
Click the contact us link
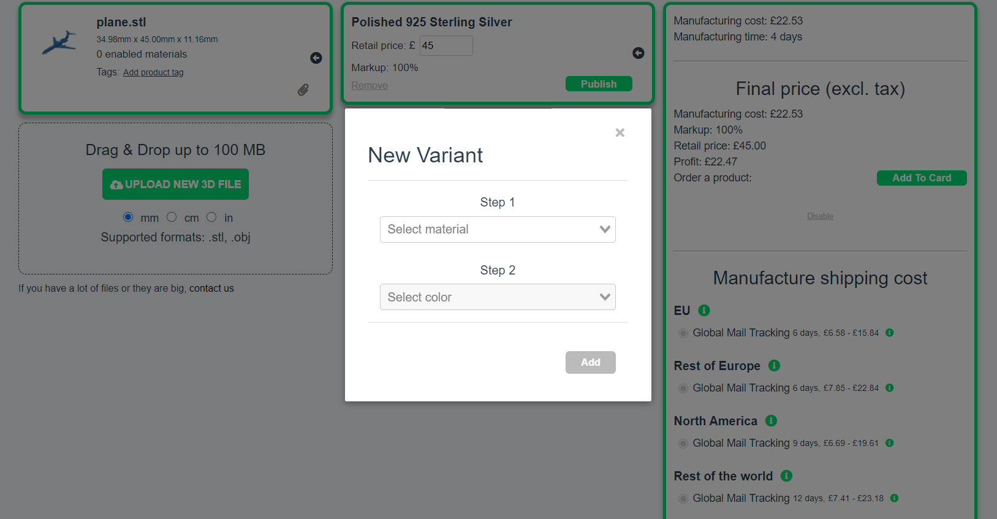211,289
